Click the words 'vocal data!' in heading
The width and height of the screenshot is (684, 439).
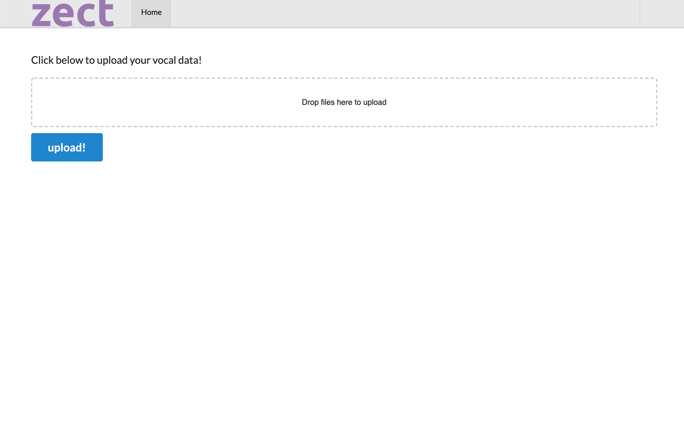coord(177,60)
